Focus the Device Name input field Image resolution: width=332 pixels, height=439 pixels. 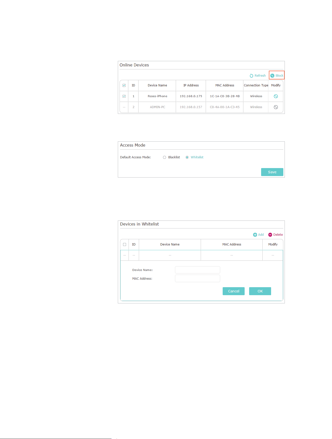pos(197,270)
